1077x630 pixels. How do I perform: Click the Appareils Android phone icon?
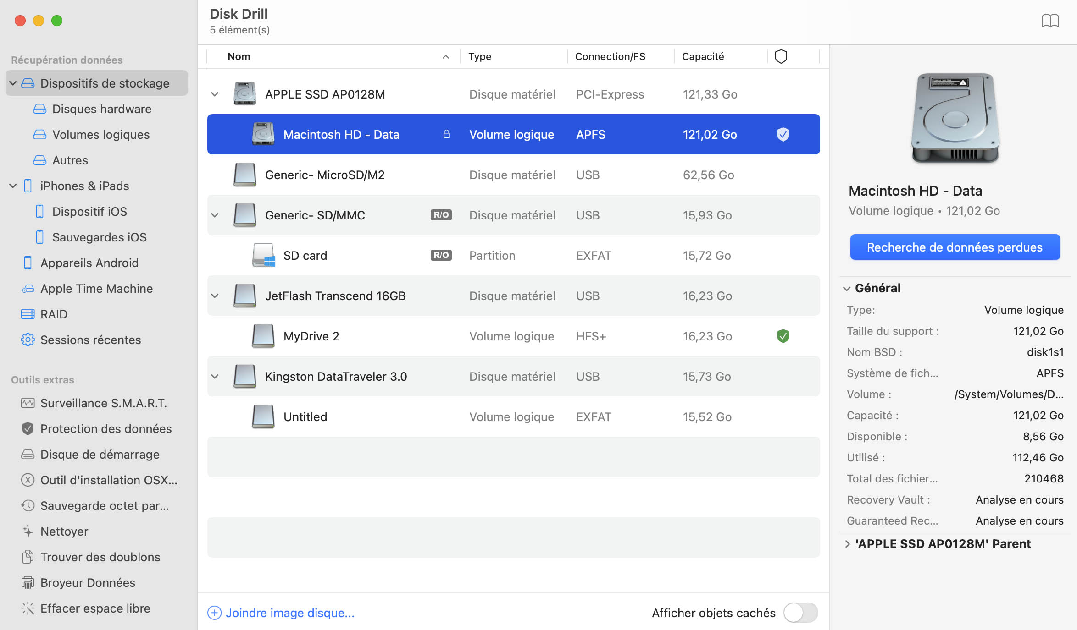[x=28, y=263]
